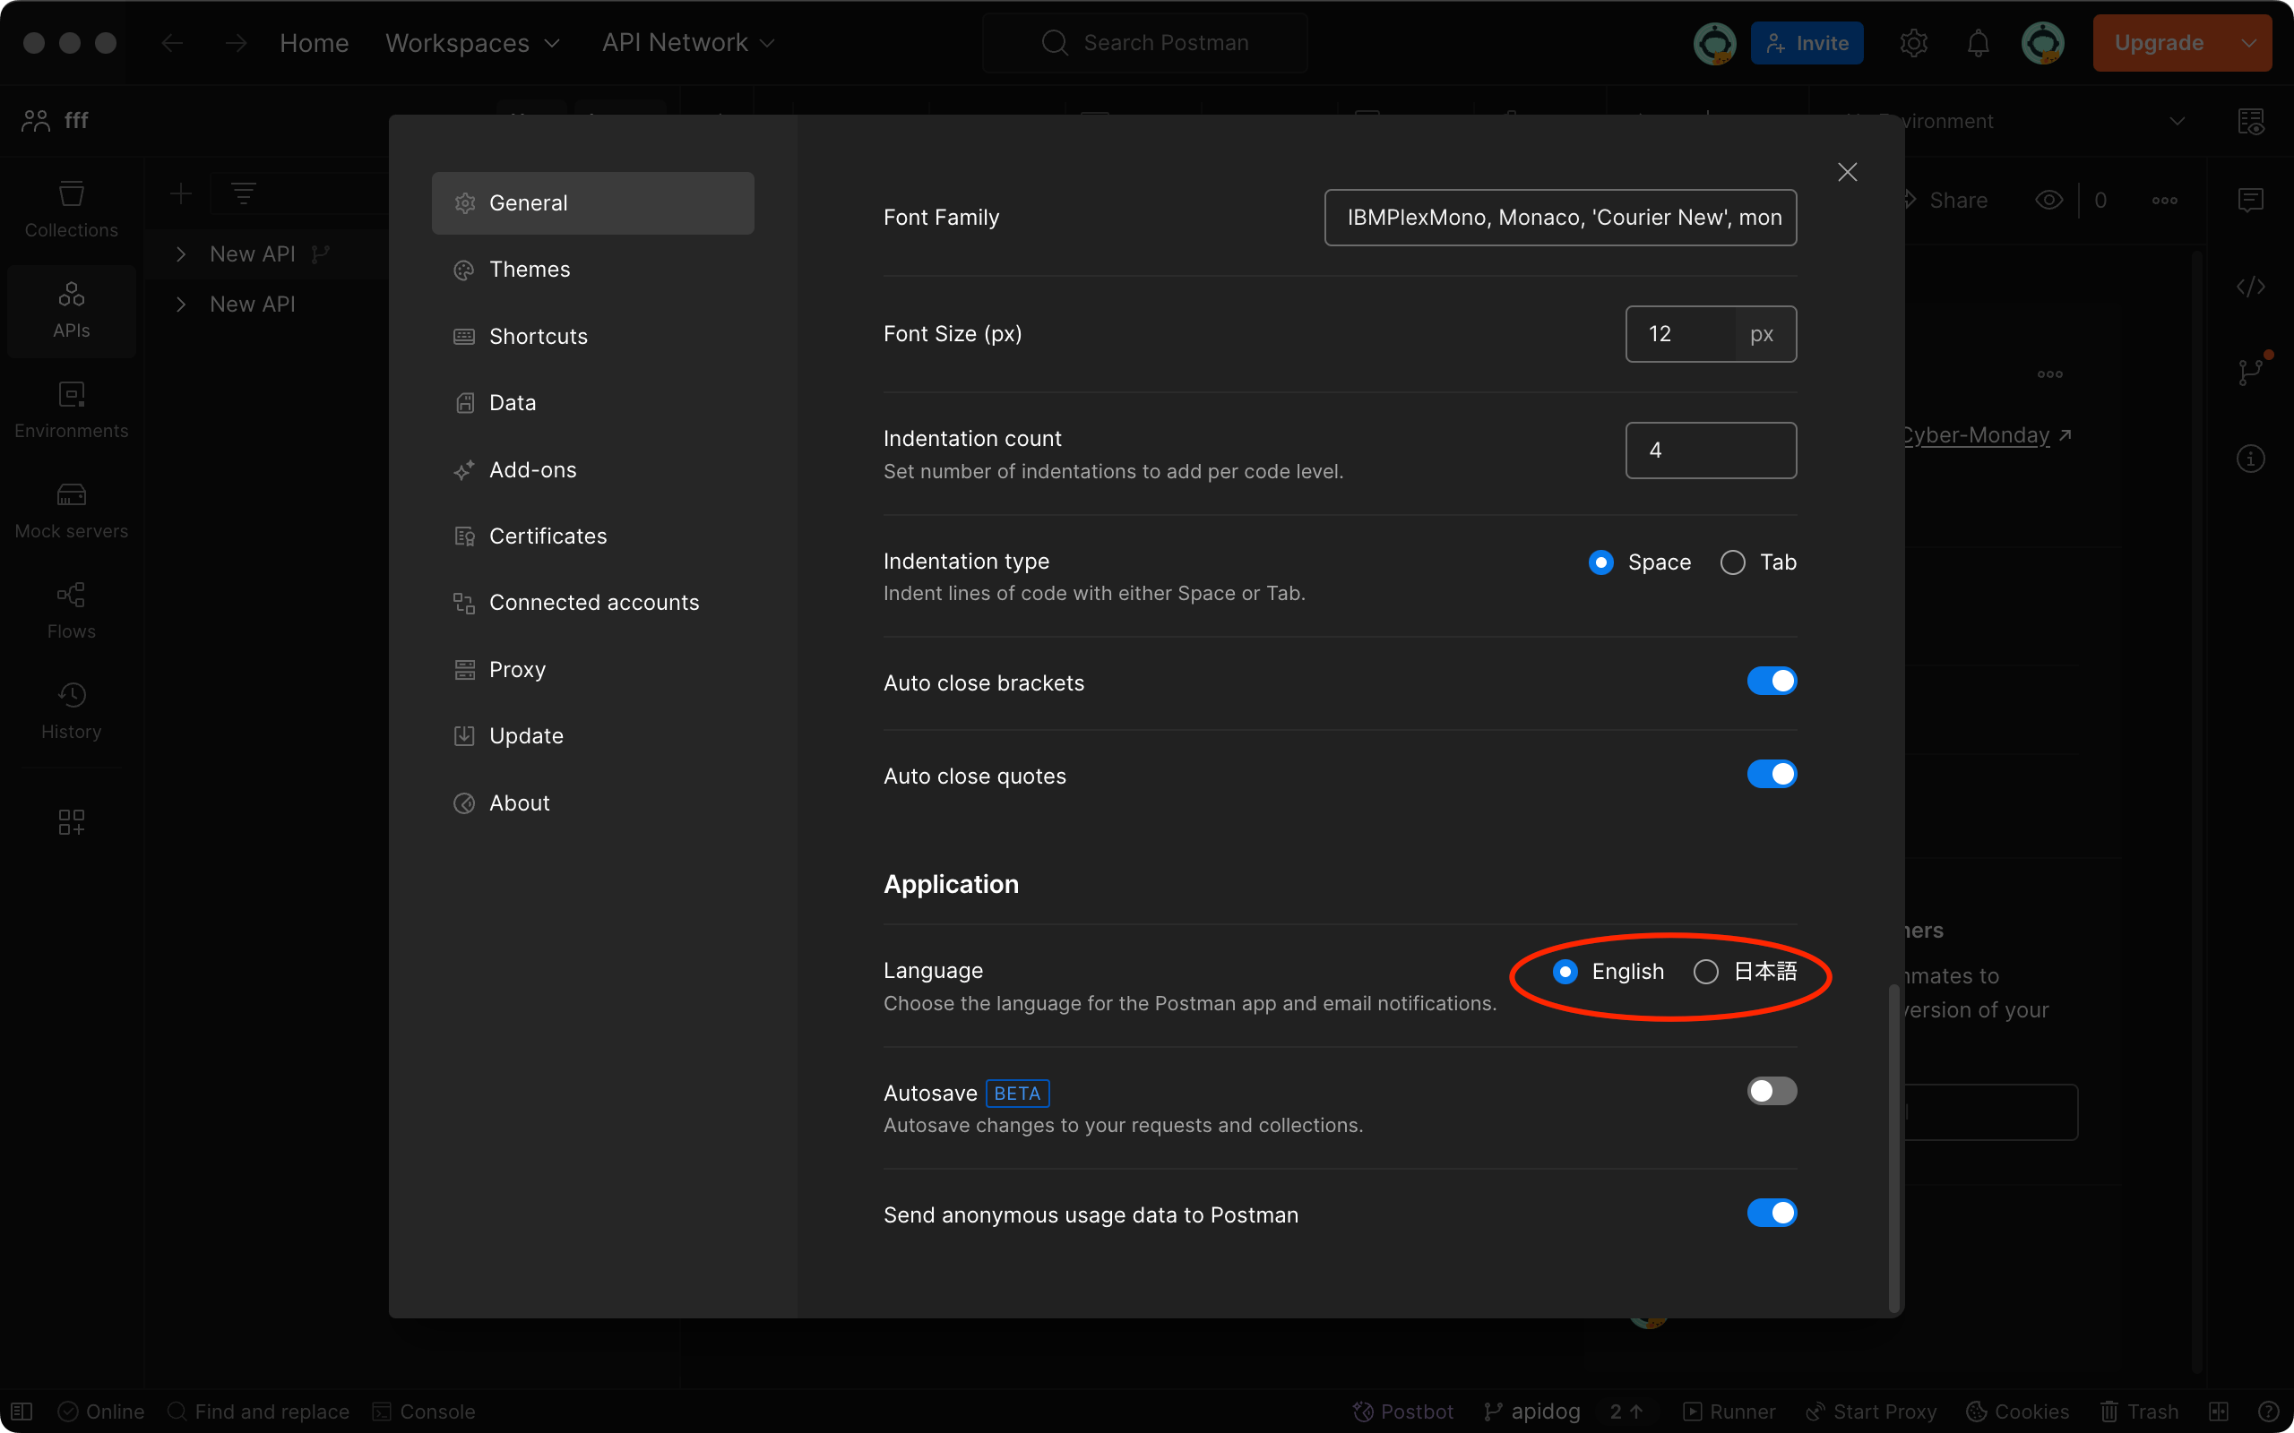2294x1433 pixels.
Task: Click the APIs icon in sidebar
Action: 69,307
